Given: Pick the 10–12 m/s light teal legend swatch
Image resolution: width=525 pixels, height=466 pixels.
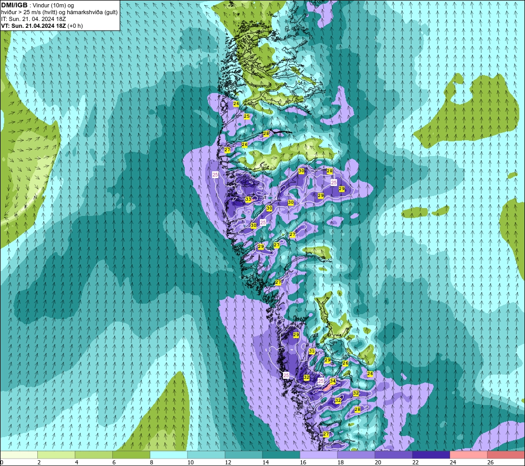Looking at the screenshot, I should pyautogui.click(x=206, y=454).
